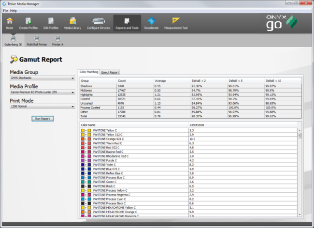Image resolution: width=314 pixels, height=228 pixels.
Task: Select the Other group row
Action: point(191,112)
